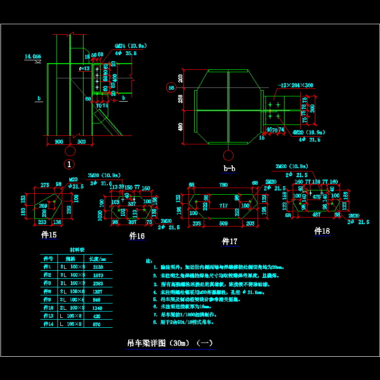380x380 pixels.
Task: Click the 注: notes heading
Action: tap(148, 261)
